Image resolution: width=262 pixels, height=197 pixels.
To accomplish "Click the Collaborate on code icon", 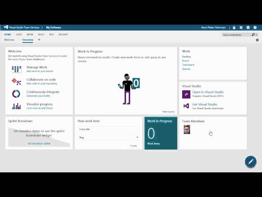I will [x=16, y=82].
